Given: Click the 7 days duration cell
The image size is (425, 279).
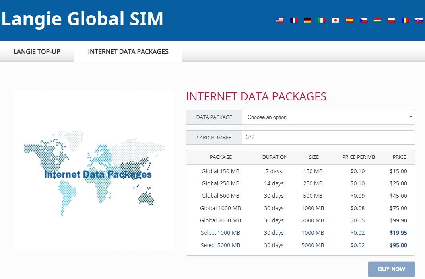Looking at the screenshot, I should 274,171.
